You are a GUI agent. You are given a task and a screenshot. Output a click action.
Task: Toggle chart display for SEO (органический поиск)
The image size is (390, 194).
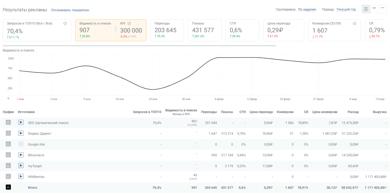pyautogui.click(x=8, y=122)
